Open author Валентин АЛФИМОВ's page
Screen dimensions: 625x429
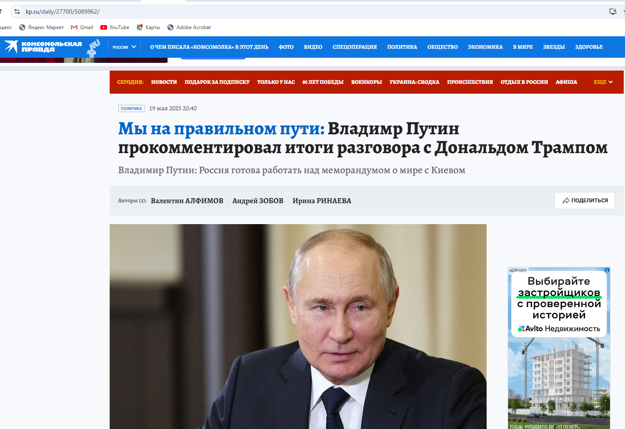pyautogui.click(x=187, y=201)
